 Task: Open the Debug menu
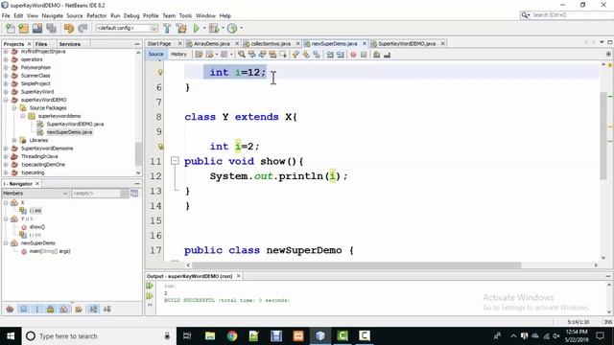tap(131, 15)
